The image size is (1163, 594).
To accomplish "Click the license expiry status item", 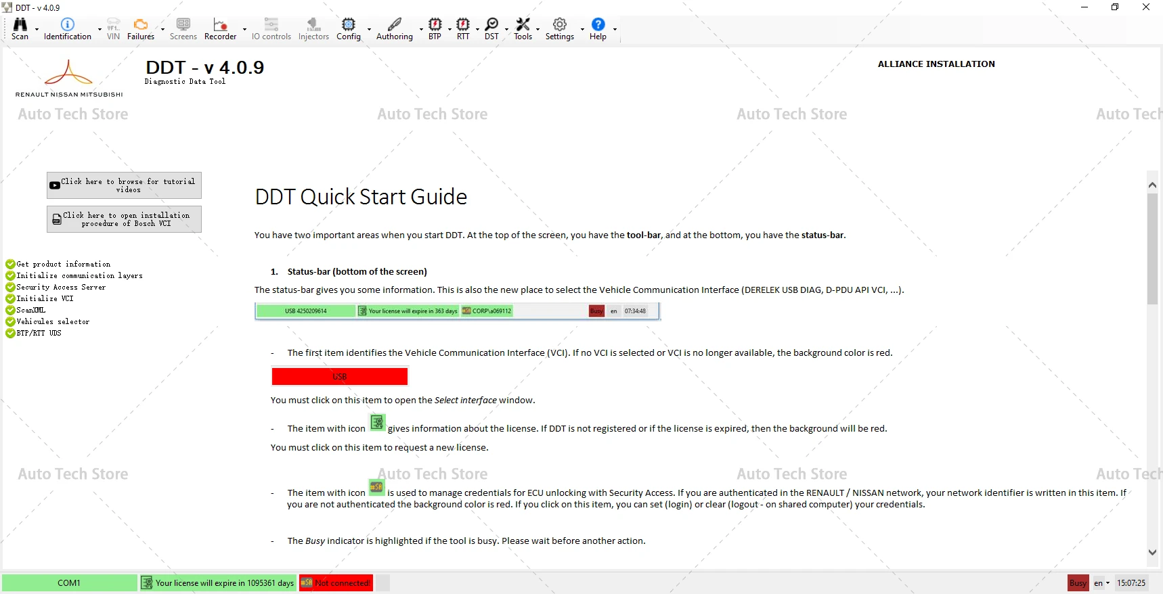I will click(x=218, y=583).
